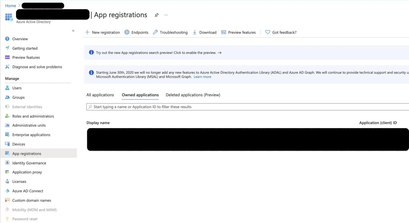Viewport: 409px width, 223px height.
Task: Open Custom domain names
Action: [32, 201]
